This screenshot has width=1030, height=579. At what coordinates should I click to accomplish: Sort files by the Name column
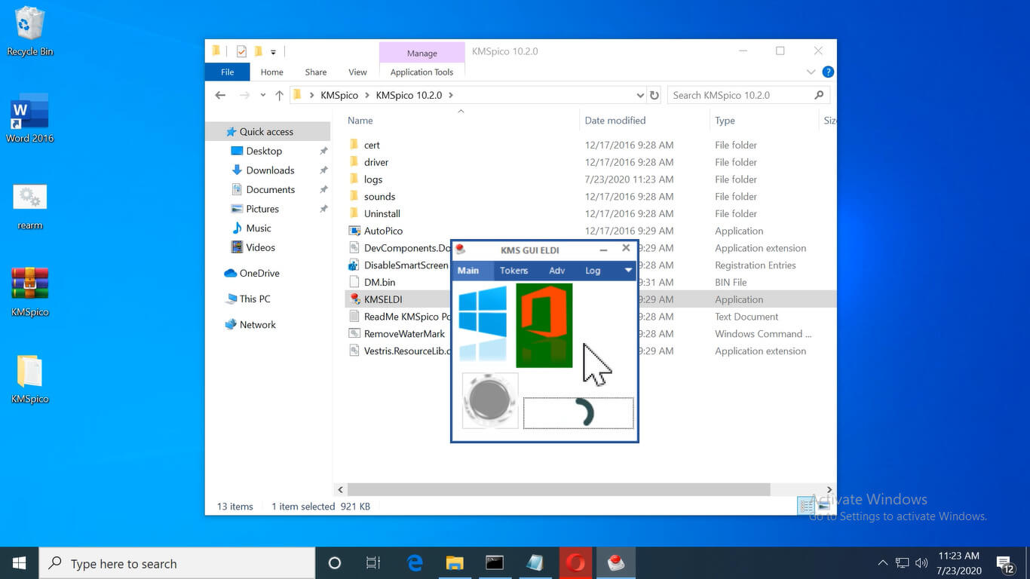coord(360,121)
